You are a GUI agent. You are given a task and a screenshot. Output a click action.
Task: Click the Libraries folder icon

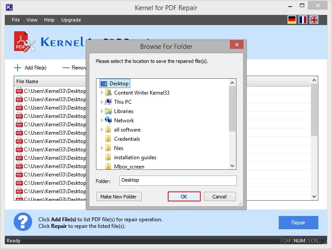pos(108,111)
